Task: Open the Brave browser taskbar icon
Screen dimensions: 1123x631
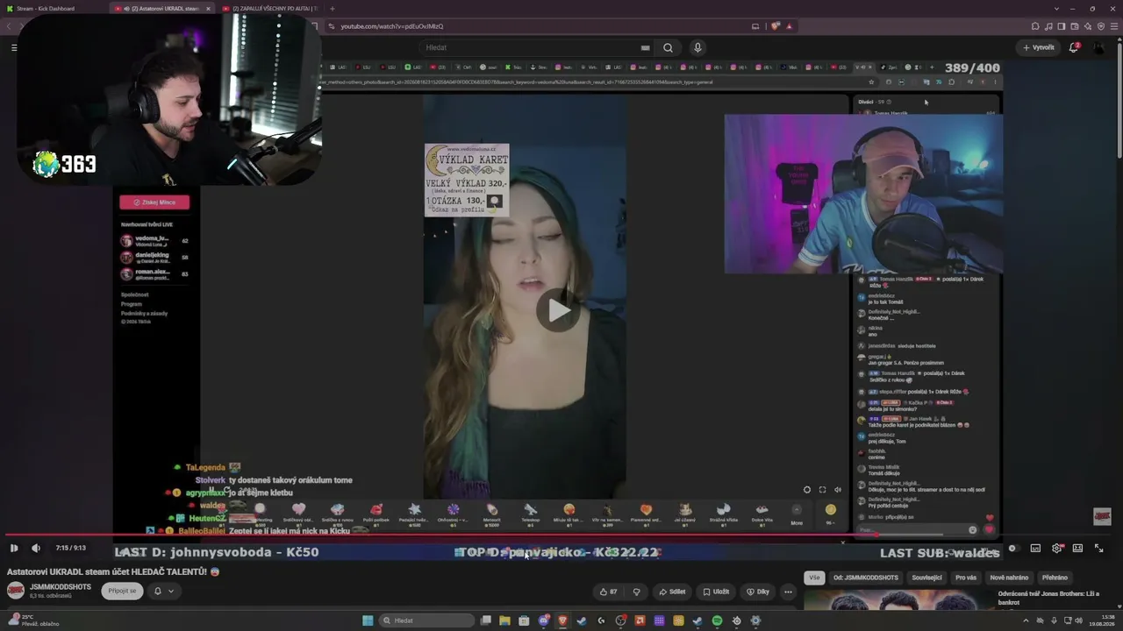Action: tap(563, 620)
